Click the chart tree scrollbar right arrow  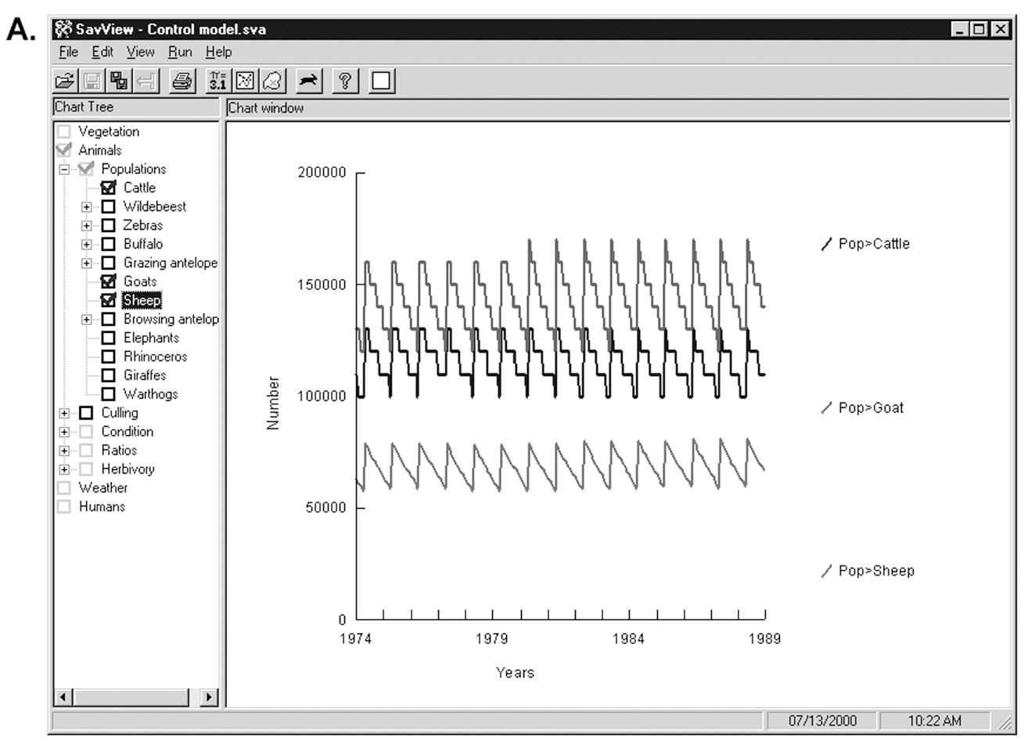209,697
